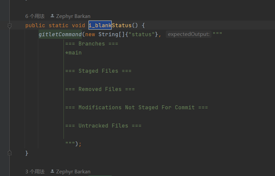The height and width of the screenshot is (176, 275).
Task: Click the "=== Branches ===" line
Action: point(91,44)
